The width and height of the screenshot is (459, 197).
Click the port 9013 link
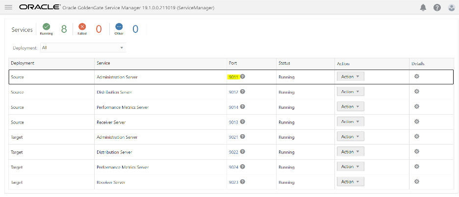[233, 122]
